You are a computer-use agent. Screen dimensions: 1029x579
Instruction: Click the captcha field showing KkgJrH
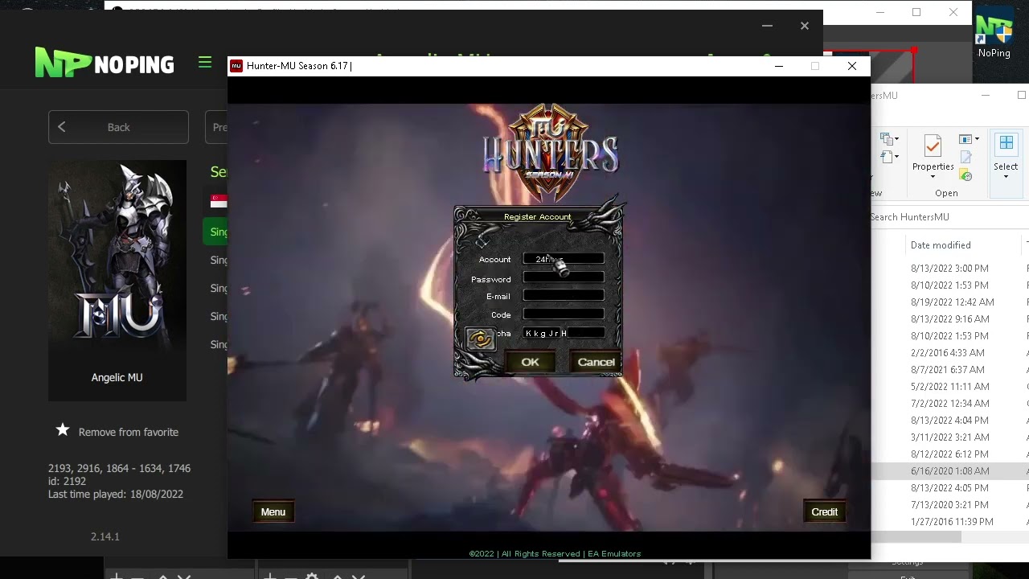click(564, 333)
